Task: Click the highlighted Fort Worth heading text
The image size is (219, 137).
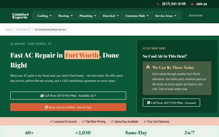Action: [x=82, y=55]
